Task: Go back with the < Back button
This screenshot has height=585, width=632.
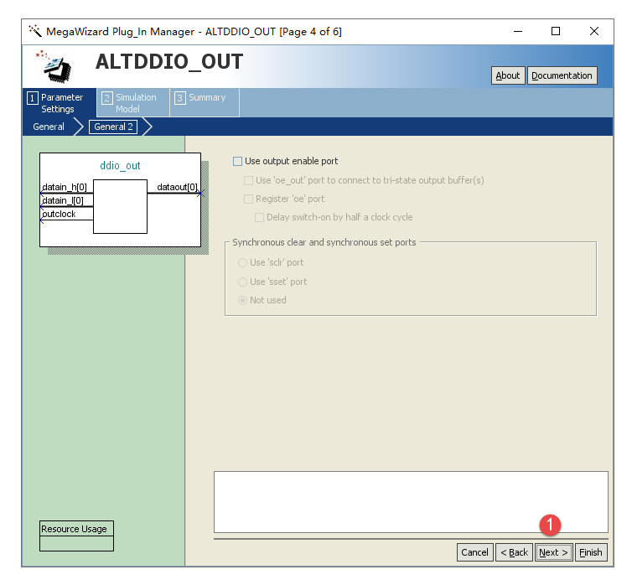Action: point(514,552)
